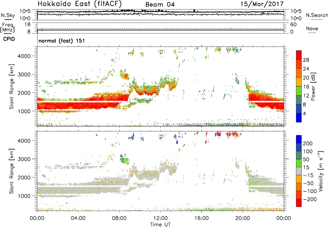Select the velocity panel's "Slant Range [km]" label

(11, 171)
